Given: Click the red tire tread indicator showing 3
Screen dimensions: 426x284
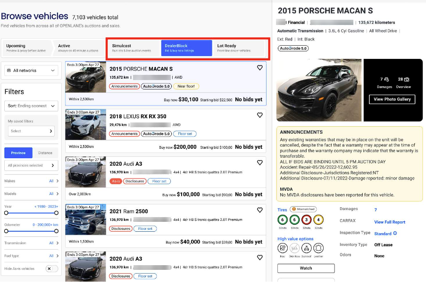Looking at the screenshot, I should point(306,219).
